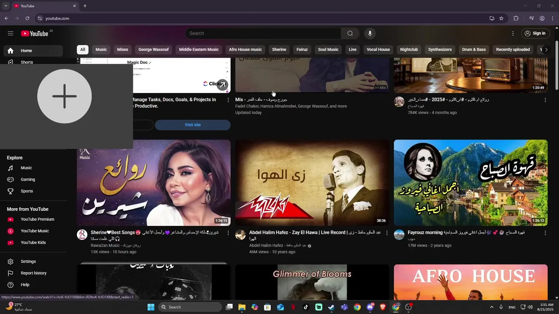The height and width of the screenshot is (314, 559).
Task: Open the tab search dropdown arrow
Action: 6,6
